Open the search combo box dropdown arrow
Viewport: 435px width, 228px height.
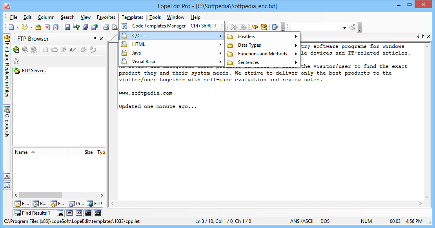click(344, 27)
